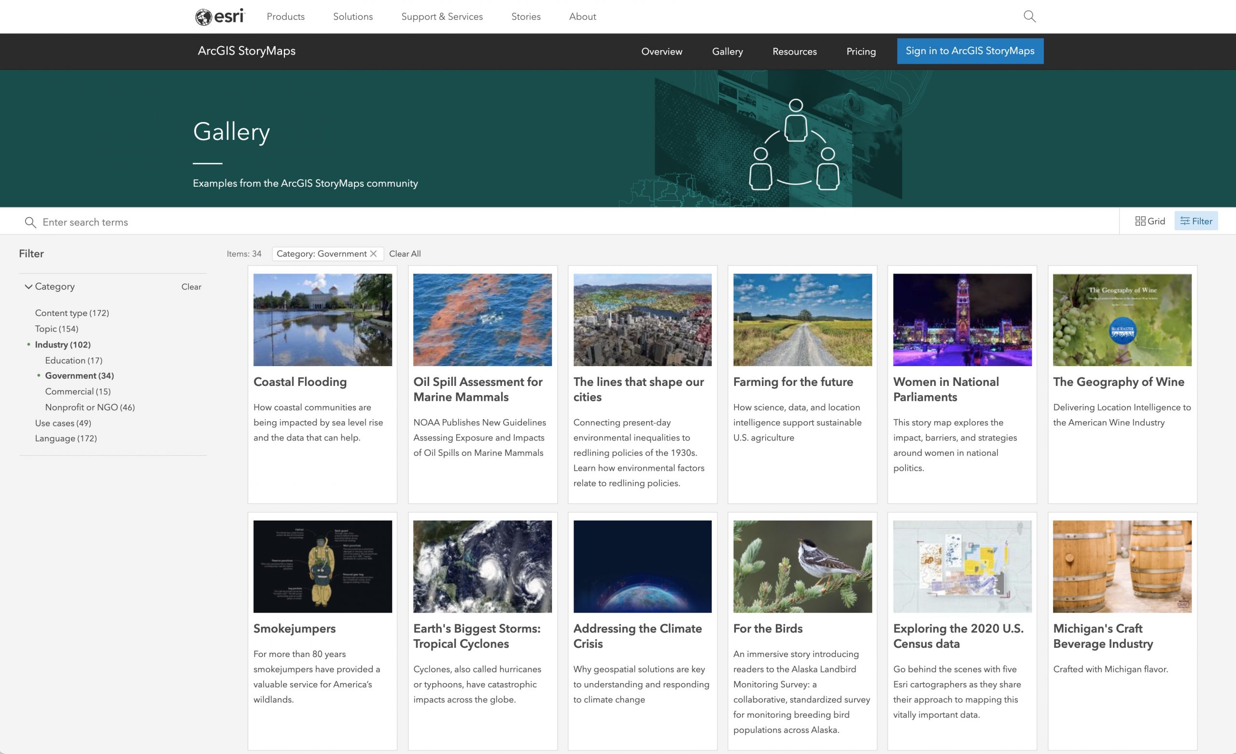Go to the Gallery tab
Viewport: 1236px width, 754px height.
click(727, 52)
